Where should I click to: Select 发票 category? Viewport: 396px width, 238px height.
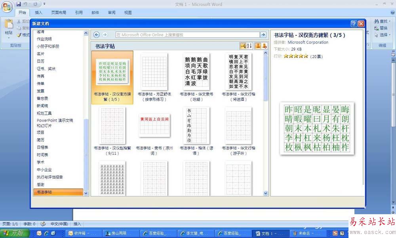point(40,91)
